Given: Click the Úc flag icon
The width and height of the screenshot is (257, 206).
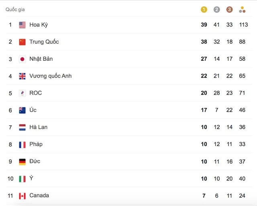Looking at the screenshot, I should [x=22, y=110].
